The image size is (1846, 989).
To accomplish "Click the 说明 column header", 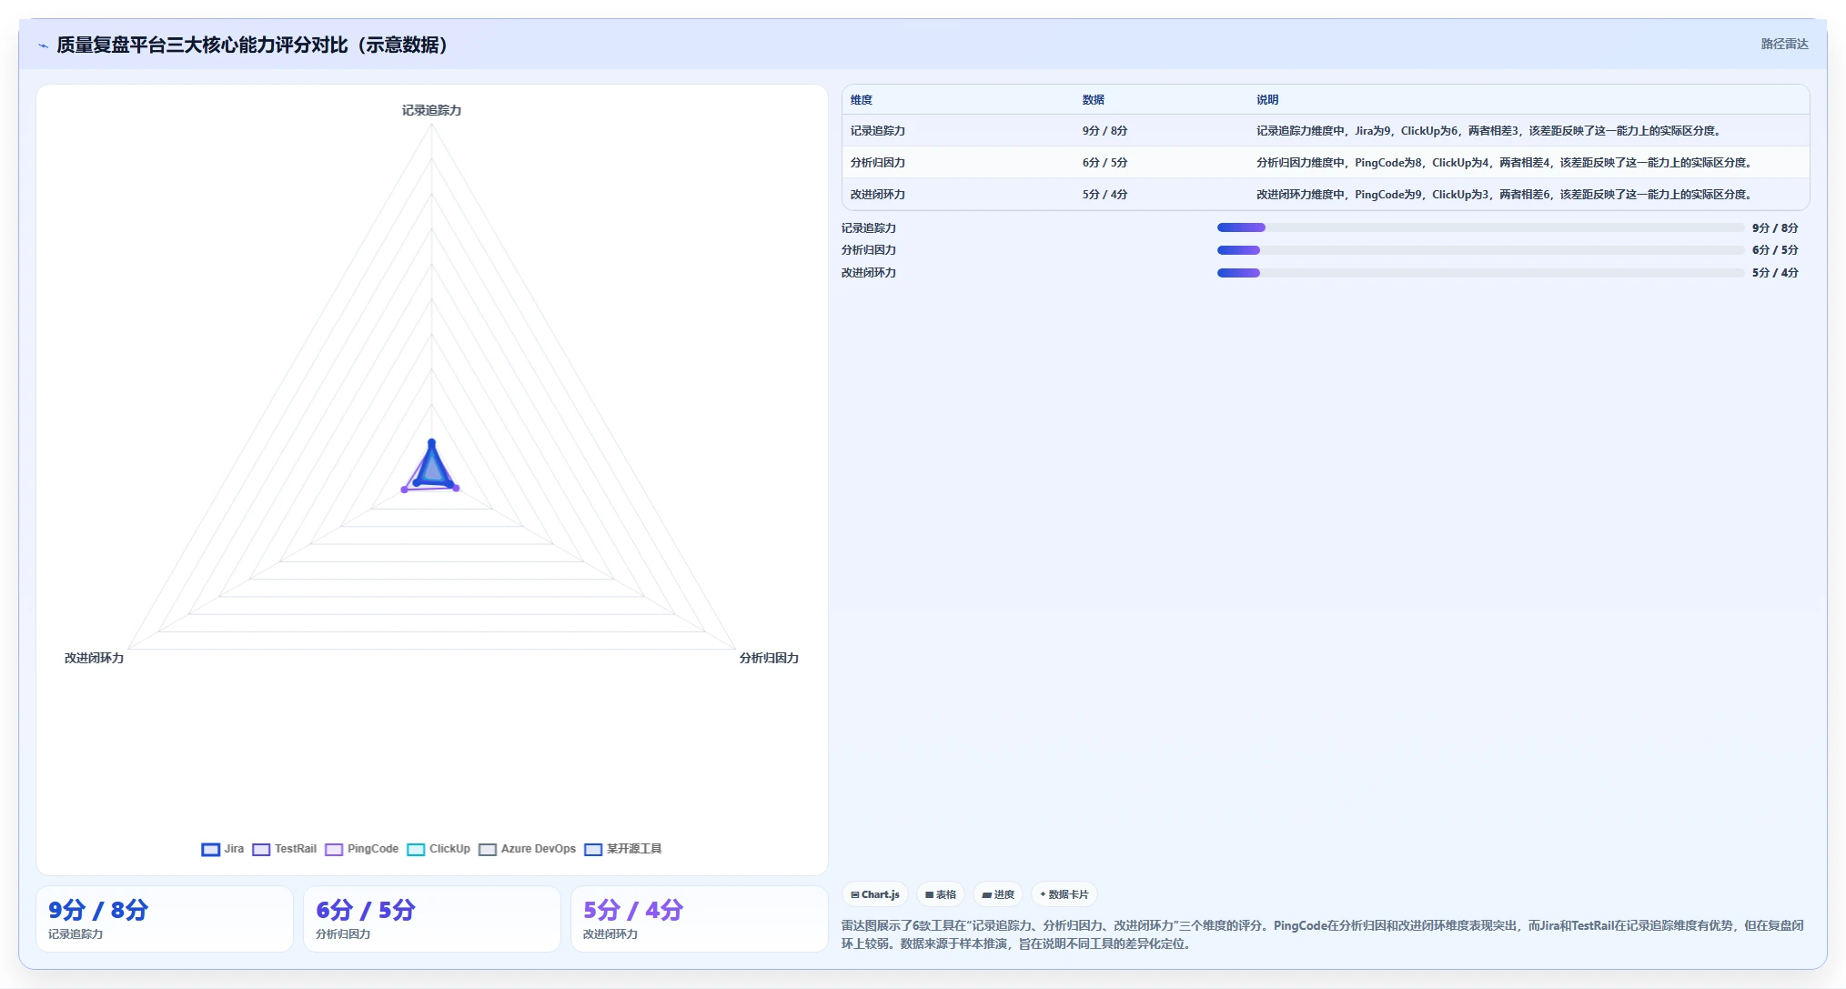I will tap(1267, 100).
